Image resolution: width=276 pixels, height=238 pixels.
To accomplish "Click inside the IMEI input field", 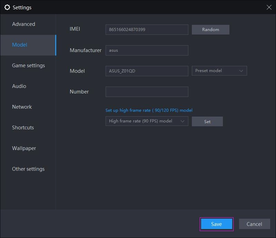I will (147, 30).
